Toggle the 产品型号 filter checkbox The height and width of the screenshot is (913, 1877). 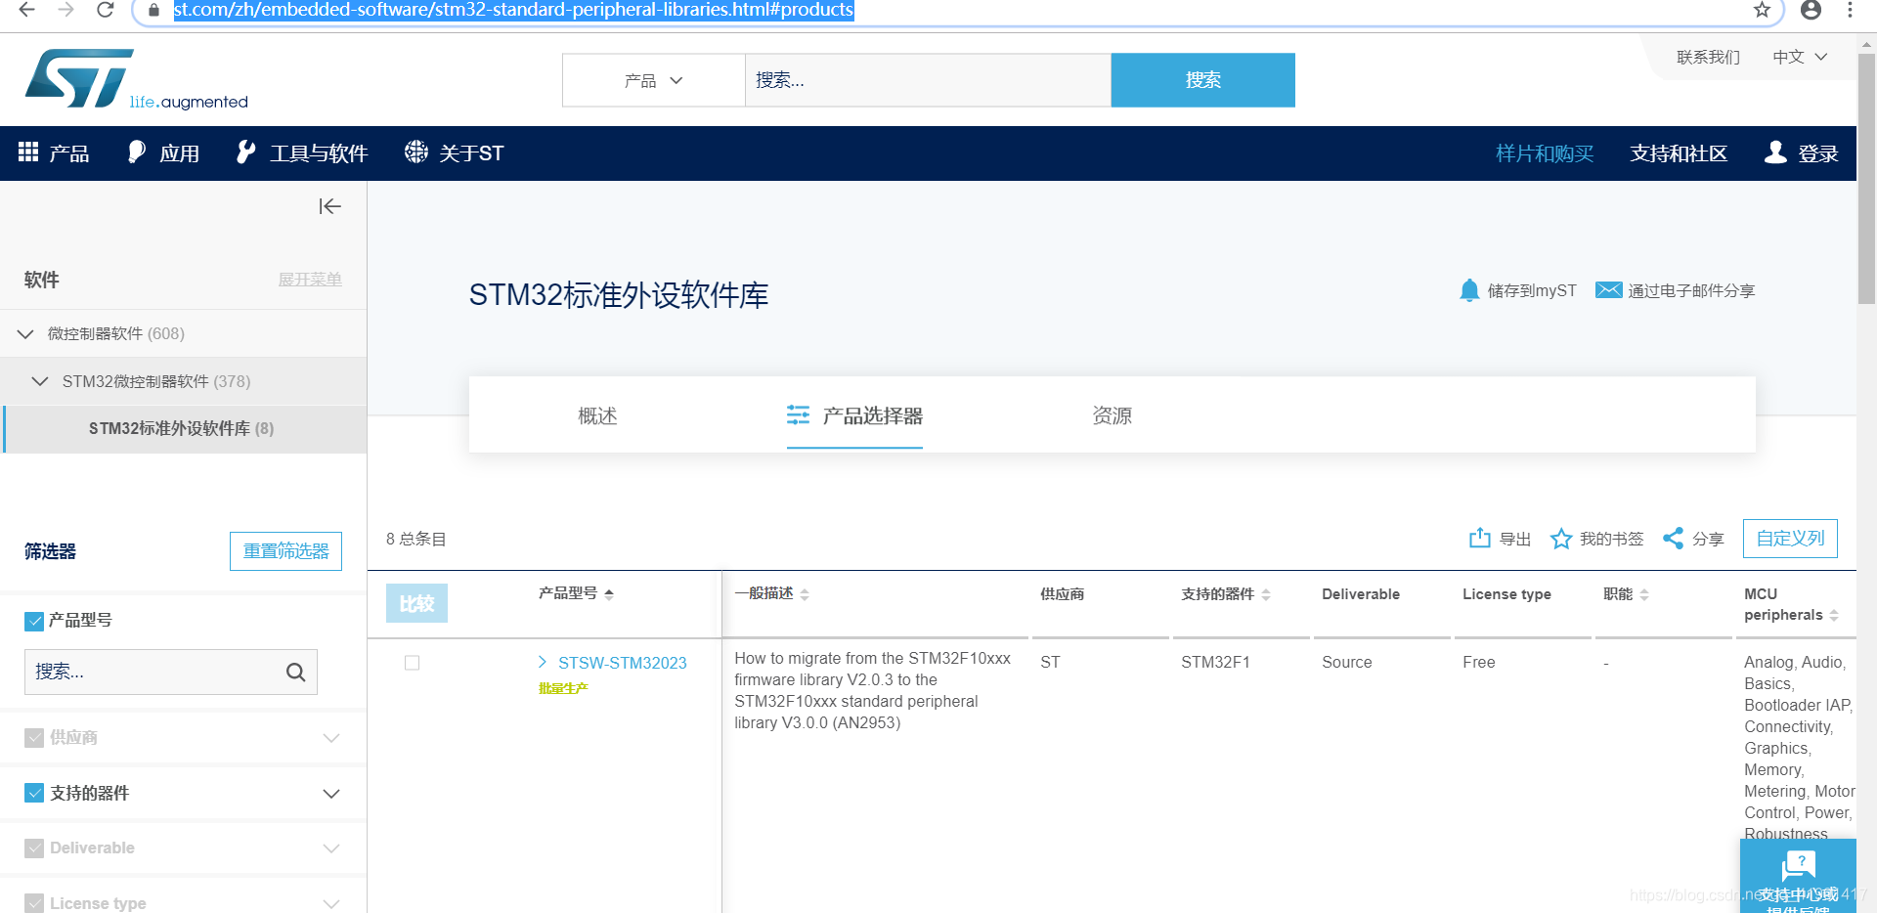(34, 621)
